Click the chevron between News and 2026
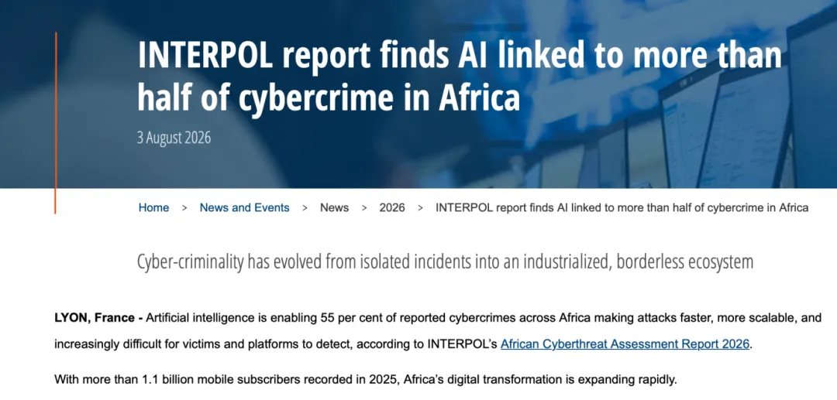This screenshot has height=400, width=837. (x=364, y=208)
